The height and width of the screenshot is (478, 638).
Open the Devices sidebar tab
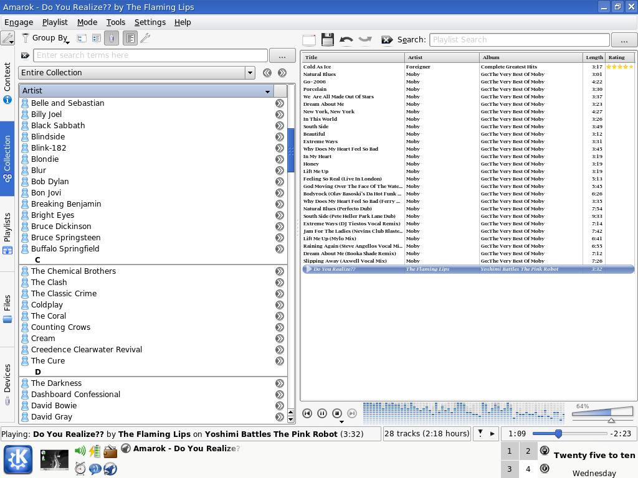point(7,385)
